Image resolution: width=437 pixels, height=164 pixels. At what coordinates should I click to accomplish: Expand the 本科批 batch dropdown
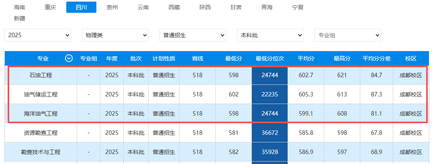270,35
